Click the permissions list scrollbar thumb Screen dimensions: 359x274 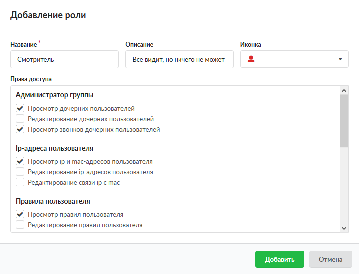coord(344,120)
